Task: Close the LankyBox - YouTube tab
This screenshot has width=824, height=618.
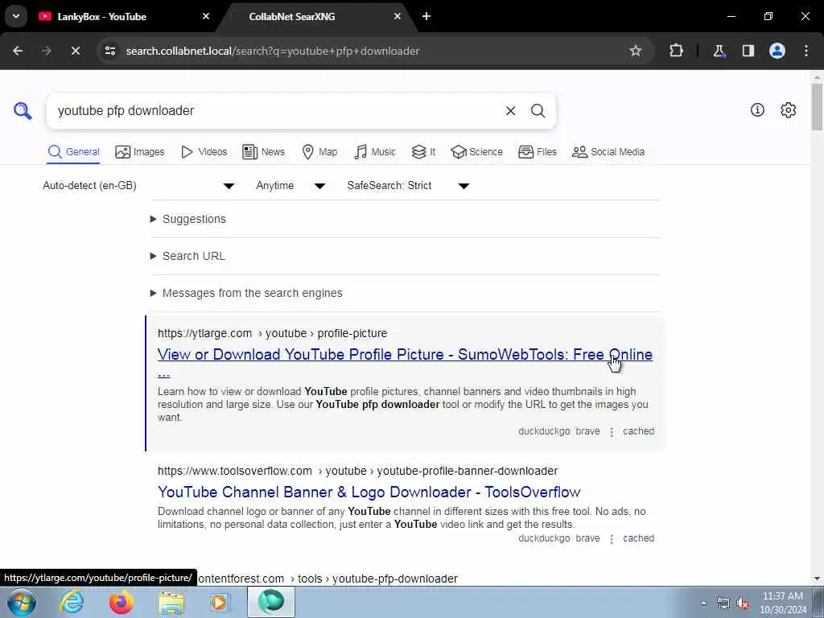Action: point(206,16)
